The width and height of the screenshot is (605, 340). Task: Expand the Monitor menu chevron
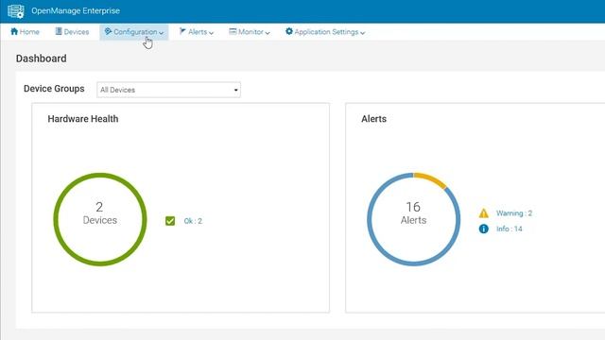[268, 33]
